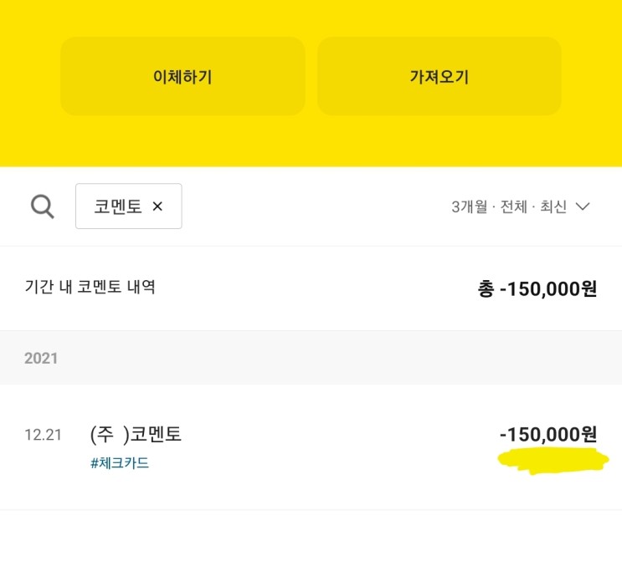Select the #체크카드 hashtag
Image resolution: width=622 pixels, height=566 pixels.
(120, 462)
